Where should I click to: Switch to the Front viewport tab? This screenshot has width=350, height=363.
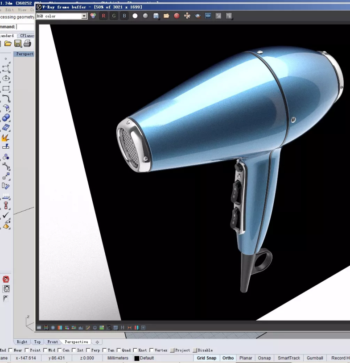tap(53, 342)
